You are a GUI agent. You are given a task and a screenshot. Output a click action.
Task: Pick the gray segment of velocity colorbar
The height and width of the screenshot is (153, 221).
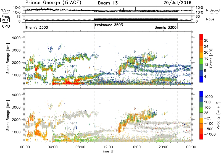coord(201,115)
